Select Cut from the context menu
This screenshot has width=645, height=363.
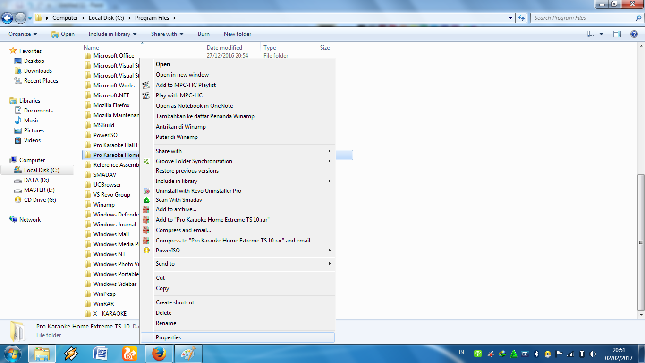click(x=238, y=278)
